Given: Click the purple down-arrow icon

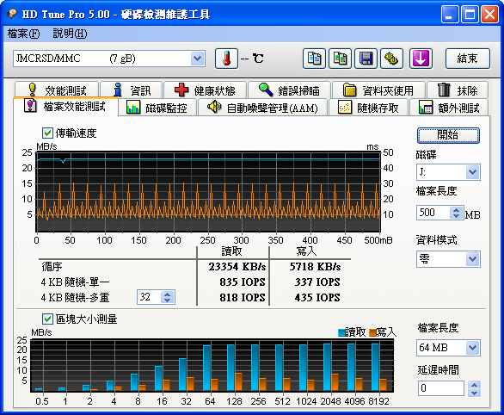Looking at the screenshot, I should pos(421,59).
